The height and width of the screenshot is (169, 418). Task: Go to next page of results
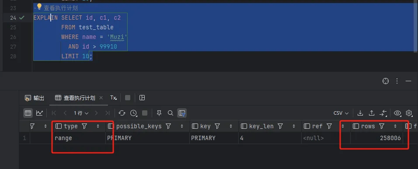tap(96, 113)
